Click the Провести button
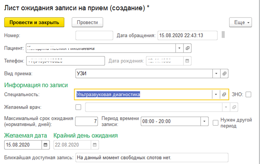 click(x=87, y=23)
